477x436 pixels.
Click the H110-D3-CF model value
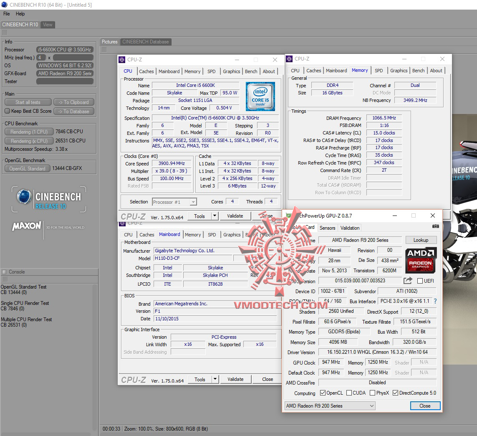193,258
